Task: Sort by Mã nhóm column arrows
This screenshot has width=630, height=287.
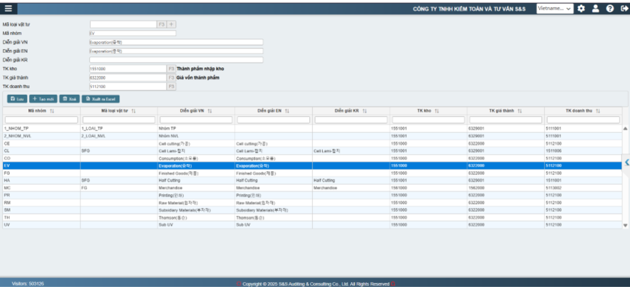Action: tap(52, 111)
